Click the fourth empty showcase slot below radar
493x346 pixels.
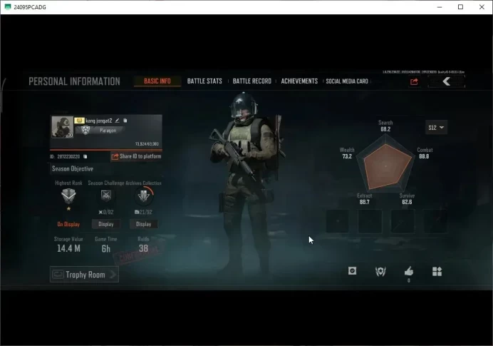point(435,221)
